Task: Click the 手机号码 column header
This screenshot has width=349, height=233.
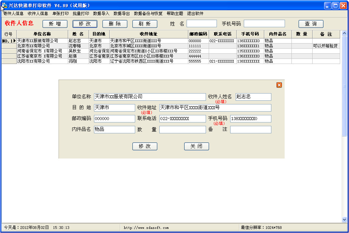Action: point(250,34)
